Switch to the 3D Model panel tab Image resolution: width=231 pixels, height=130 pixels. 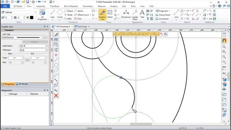pos(22,84)
